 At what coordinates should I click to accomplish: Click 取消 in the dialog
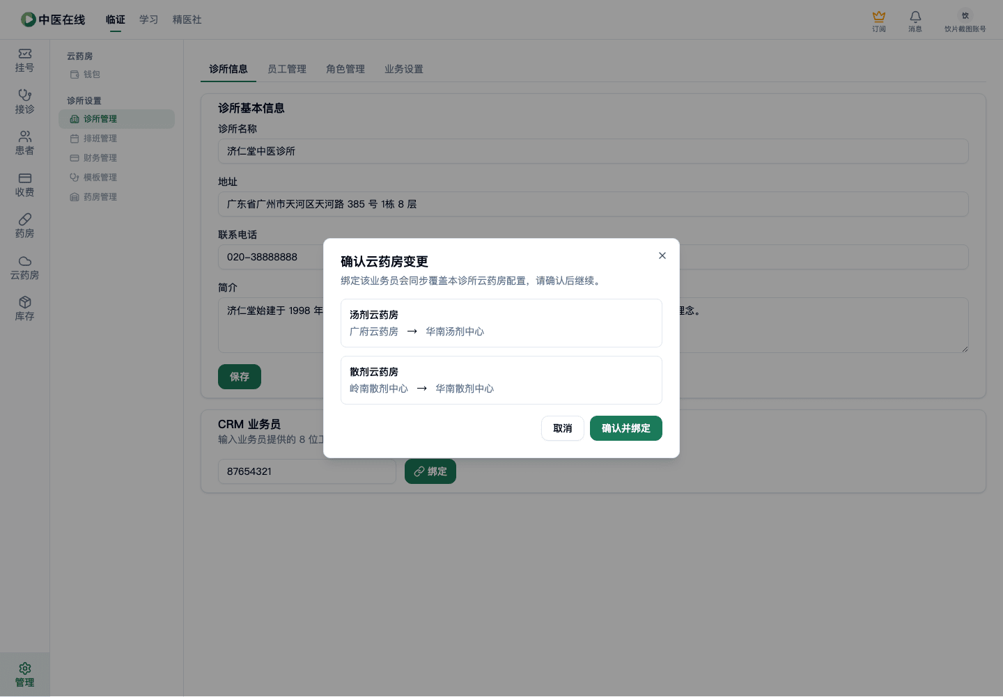(563, 428)
